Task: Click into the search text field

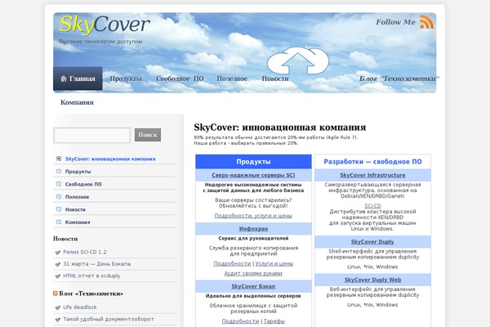Action: (91, 135)
